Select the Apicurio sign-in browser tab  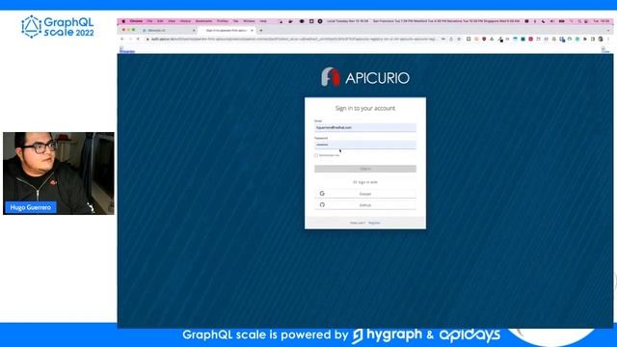point(227,30)
